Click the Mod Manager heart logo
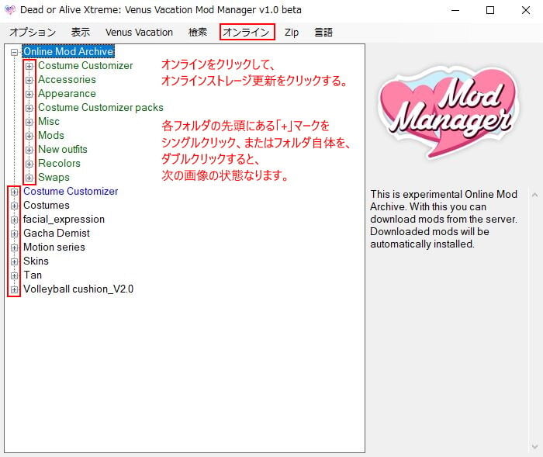Image resolution: width=543 pixels, height=457 pixels. click(x=448, y=111)
